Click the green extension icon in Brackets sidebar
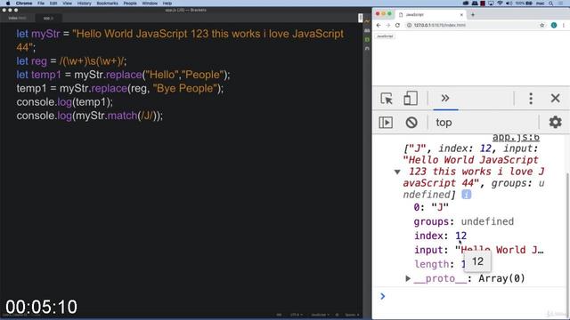This screenshot has width=570, height=320. 367,39
